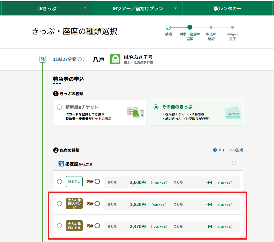Image resolution: width=274 pixels, height=242 pixels.
Task: Open the アイコンの説明 link
Action: click(230, 150)
